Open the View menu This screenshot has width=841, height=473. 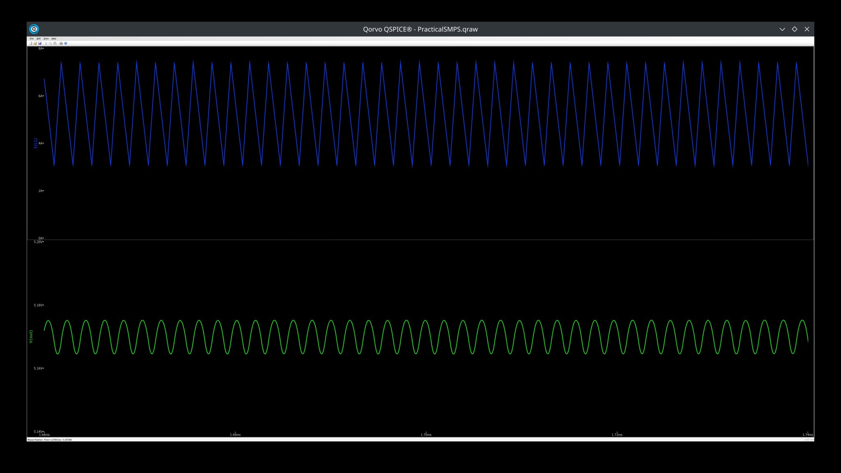[46, 39]
